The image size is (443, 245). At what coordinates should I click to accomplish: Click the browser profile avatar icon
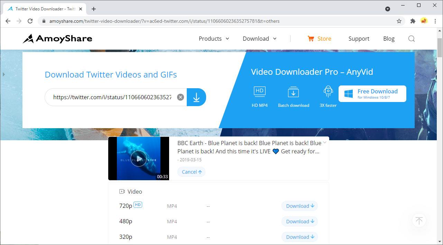pyautogui.click(x=424, y=21)
